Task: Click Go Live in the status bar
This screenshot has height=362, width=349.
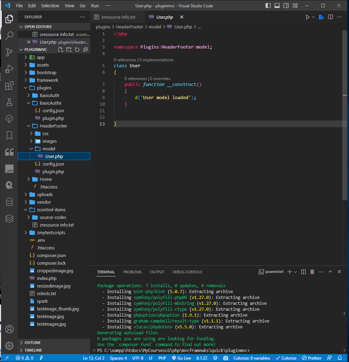Action: (x=181, y=358)
